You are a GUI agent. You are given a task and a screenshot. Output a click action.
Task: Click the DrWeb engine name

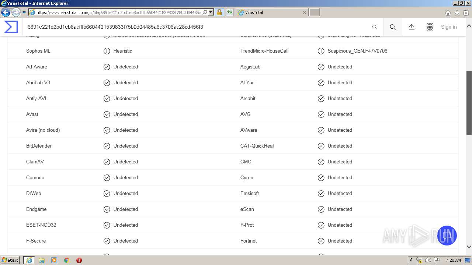coord(34,193)
